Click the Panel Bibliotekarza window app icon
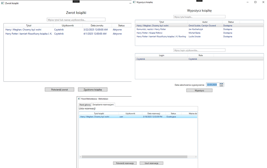The width and height of the screenshot is (267, 168). pos(79,99)
